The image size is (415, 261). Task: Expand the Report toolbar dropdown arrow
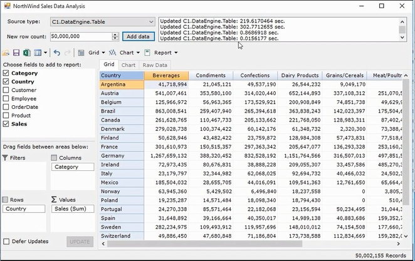coord(176,53)
